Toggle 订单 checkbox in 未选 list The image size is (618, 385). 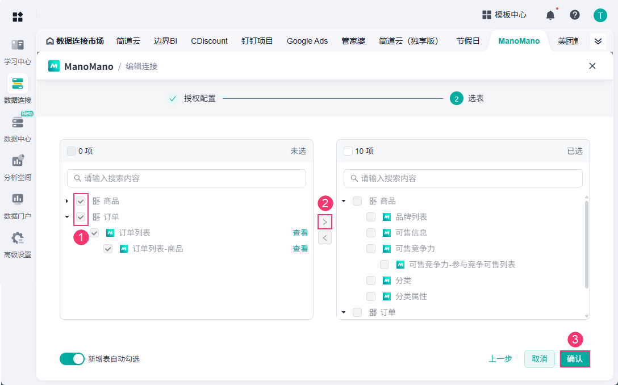pyautogui.click(x=81, y=217)
